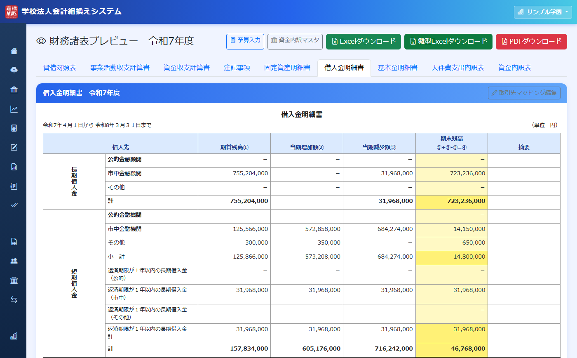Open the users group sidebar icon

14,261
